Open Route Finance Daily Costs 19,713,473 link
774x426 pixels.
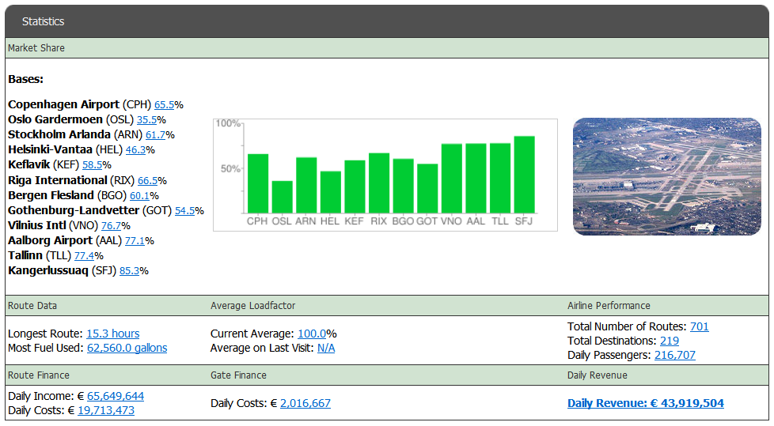tap(106, 410)
